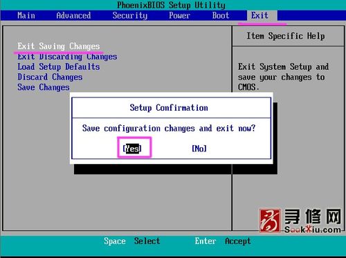Click the PhoenixBIOS Setup Utility title
Viewport: 346px width, 258px height.
[x=171, y=5]
